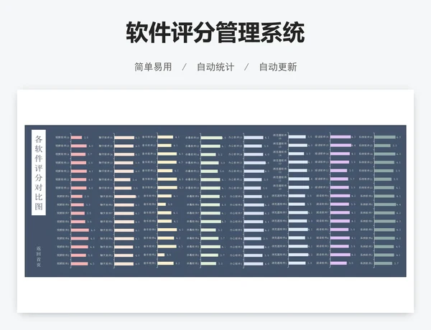Viewport: 431px width, 330px height.
Task: Select the light blue 浏览器软件16 bar
Action: [x=297, y=136]
